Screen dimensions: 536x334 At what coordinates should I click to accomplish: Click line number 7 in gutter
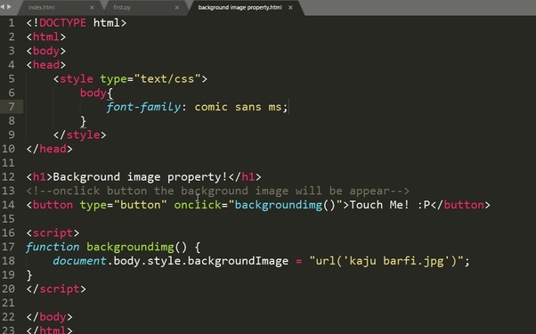pos(12,107)
